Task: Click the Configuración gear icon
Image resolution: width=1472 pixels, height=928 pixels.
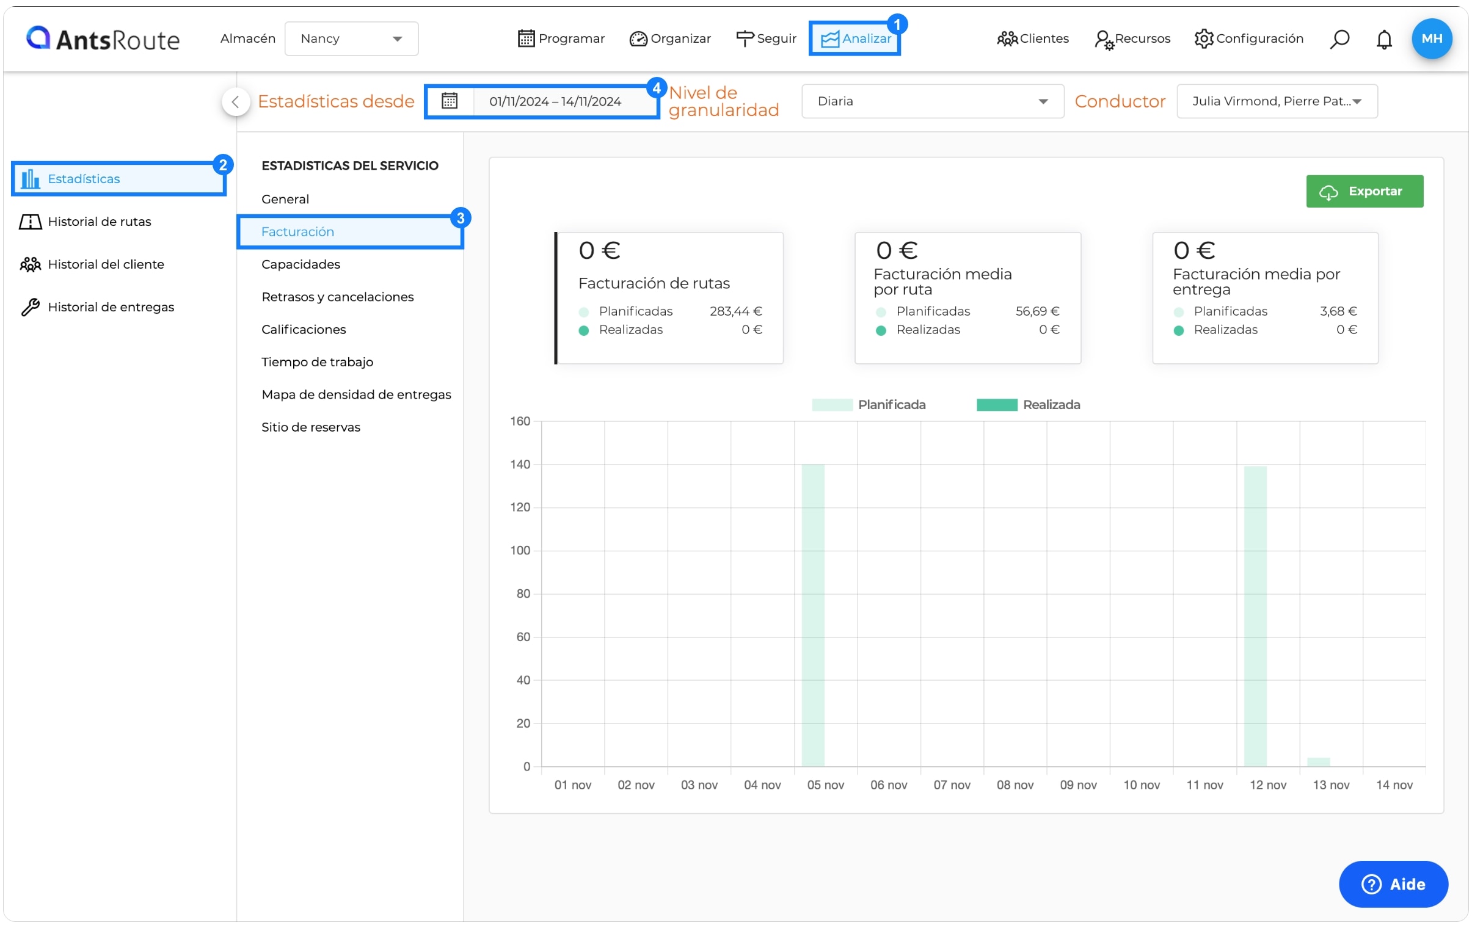Action: point(1204,38)
